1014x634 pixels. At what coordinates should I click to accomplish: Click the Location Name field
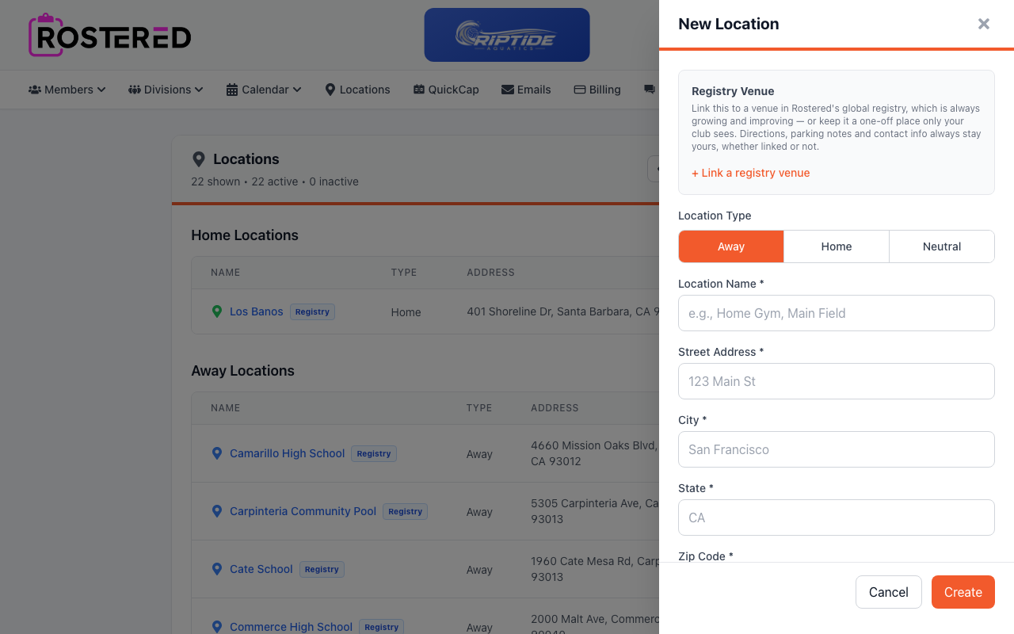(837, 313)
